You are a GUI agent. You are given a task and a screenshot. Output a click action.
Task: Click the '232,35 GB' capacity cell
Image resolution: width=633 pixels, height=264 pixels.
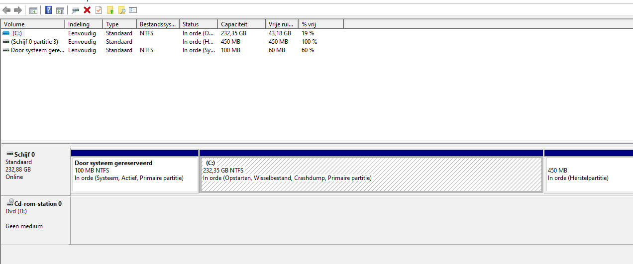pyautogui.click(x=234, y=33)
